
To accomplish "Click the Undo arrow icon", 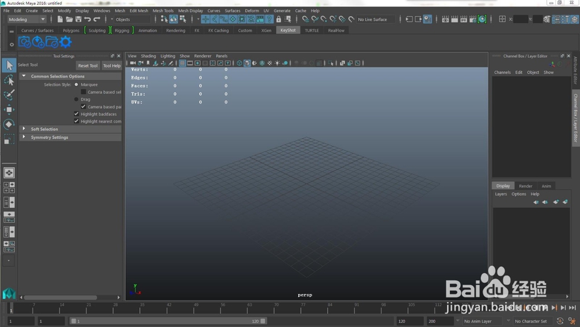I will tap(88, 19).
